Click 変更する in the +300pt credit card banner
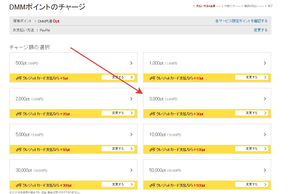 118,184
